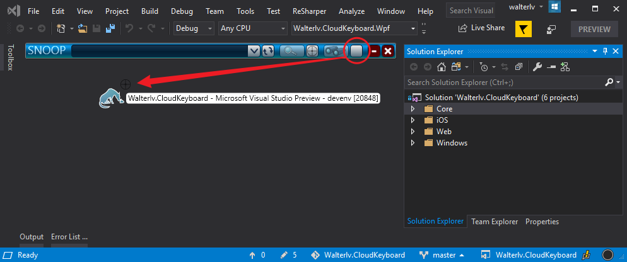Click the Navigate Backward toolbar icon
627x262 pixels.
pyautogui.click(x=20, y=29)
